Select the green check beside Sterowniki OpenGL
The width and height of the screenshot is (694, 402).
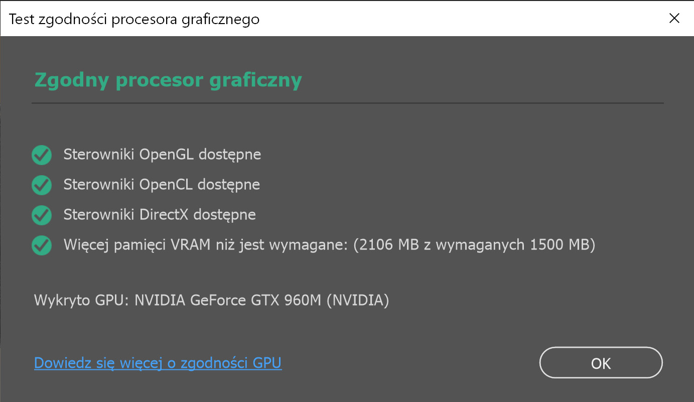[42, 155]
